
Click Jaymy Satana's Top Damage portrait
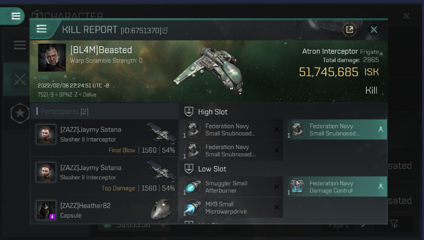pyautogui.click(x=46, y=172)
